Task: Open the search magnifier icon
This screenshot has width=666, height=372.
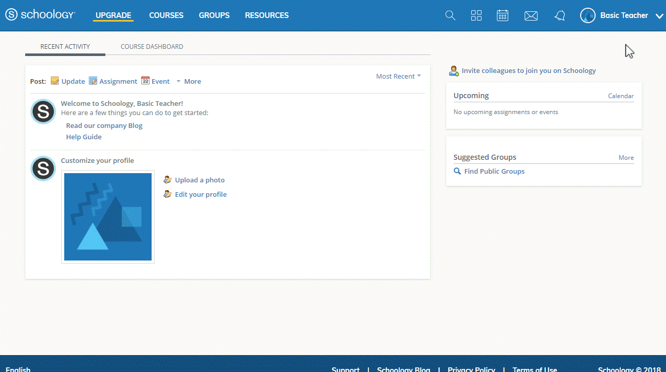Action: (x=450, y=15)
